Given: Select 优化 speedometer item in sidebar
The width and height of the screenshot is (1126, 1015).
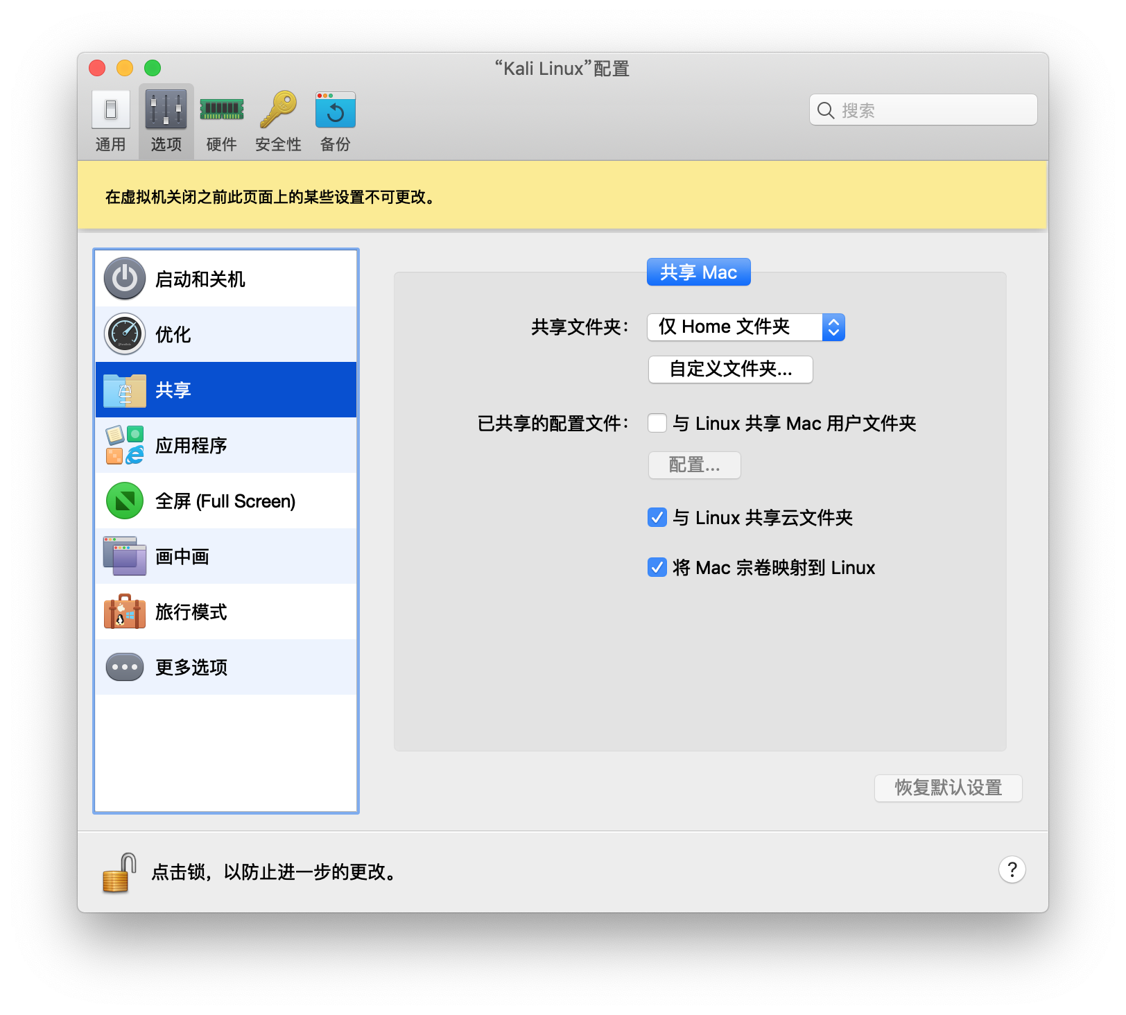Looking at the screenshot, I should 226,334.
